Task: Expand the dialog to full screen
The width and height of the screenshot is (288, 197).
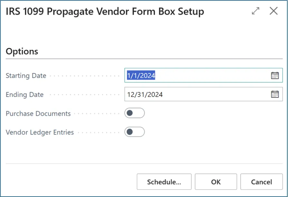Action: [x=255, y=11]
